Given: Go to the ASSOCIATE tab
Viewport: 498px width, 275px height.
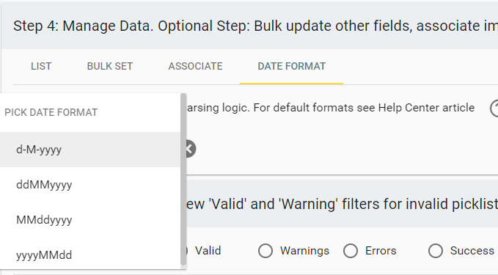Looking at the screenshot, I should click(195, 67).
